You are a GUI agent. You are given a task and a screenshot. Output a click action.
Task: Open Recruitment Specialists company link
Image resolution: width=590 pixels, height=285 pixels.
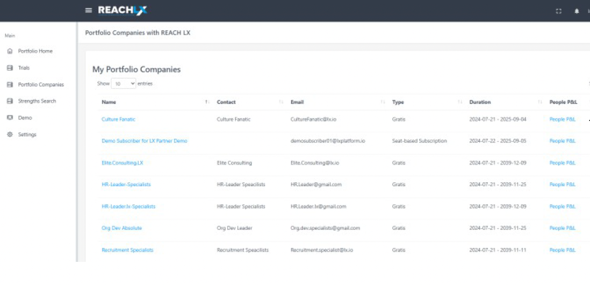[x=127, y=250]
